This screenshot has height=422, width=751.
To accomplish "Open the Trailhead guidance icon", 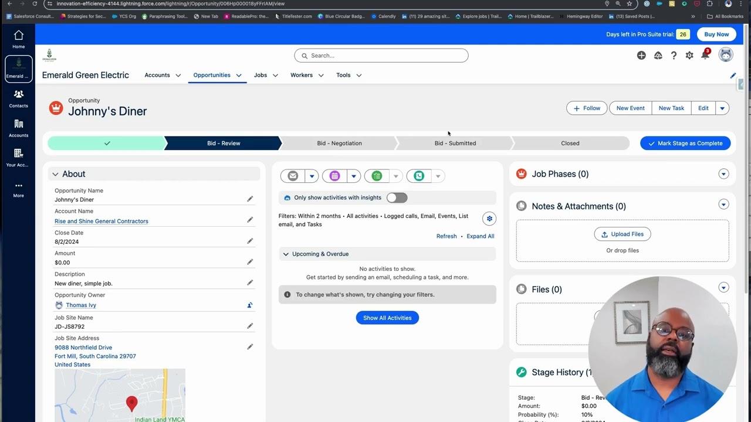I will click(x=658, y=55).
